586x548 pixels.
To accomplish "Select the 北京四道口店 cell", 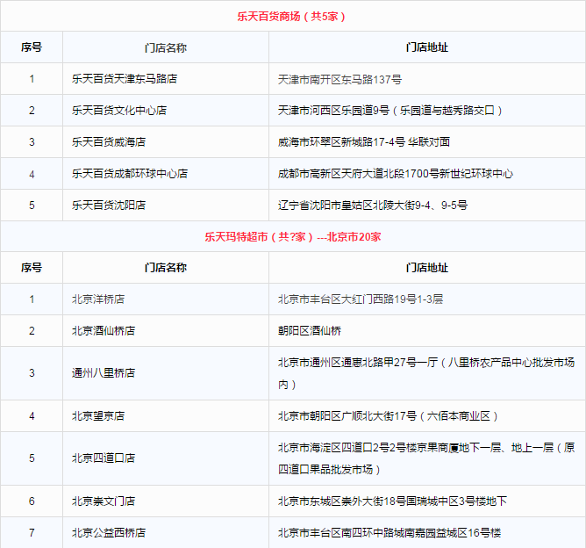I will click(104, 458).
